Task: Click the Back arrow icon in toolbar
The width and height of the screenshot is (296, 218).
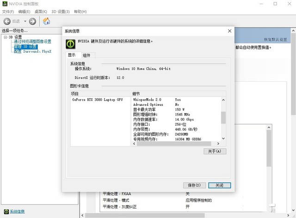Action: (7, 21)
